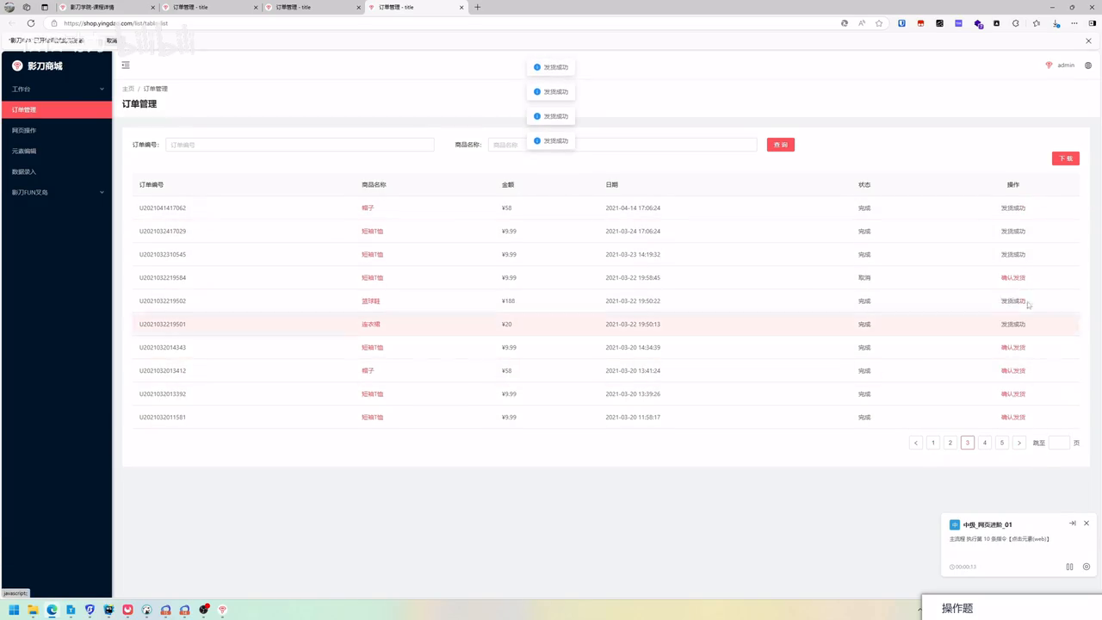Click the ¥188 amount cell
Screen dimensions: 1102x620
pyautogui.click(x=509, y=301)
